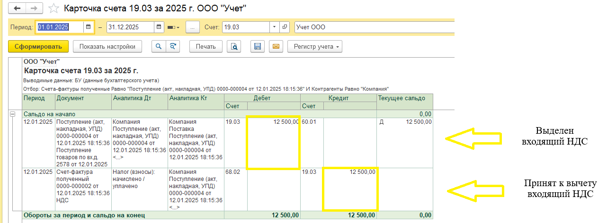Add report to favorites with star
This screenshot has width=607, height=223.
(54, 9)
